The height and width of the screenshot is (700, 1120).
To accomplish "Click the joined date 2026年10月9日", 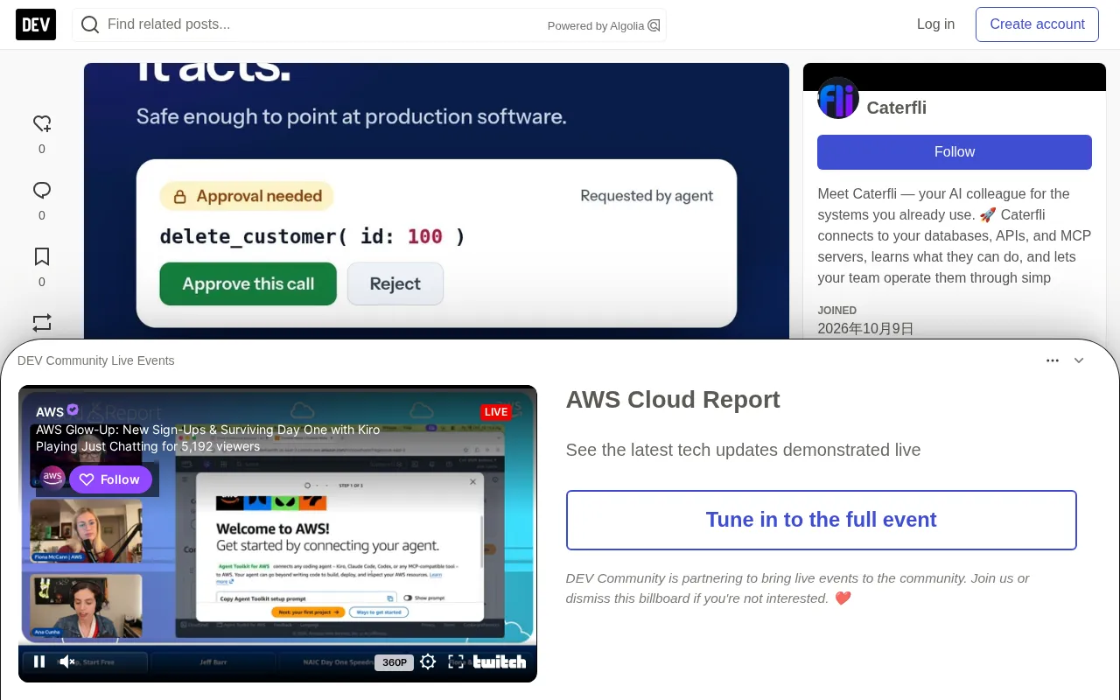I will 866,329.
